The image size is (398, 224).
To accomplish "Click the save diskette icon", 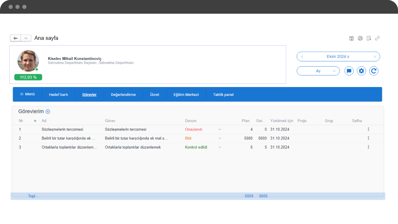I will point(351,38).
